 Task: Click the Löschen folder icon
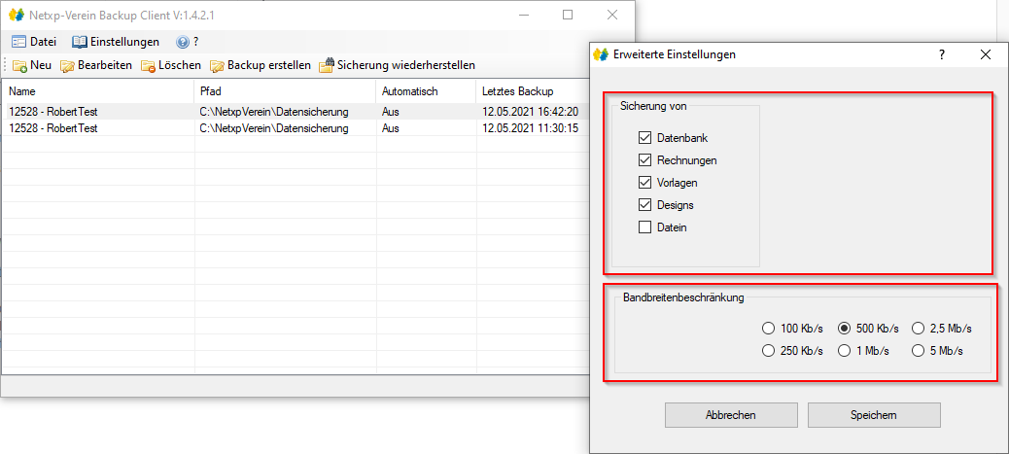tap(149, 66)
